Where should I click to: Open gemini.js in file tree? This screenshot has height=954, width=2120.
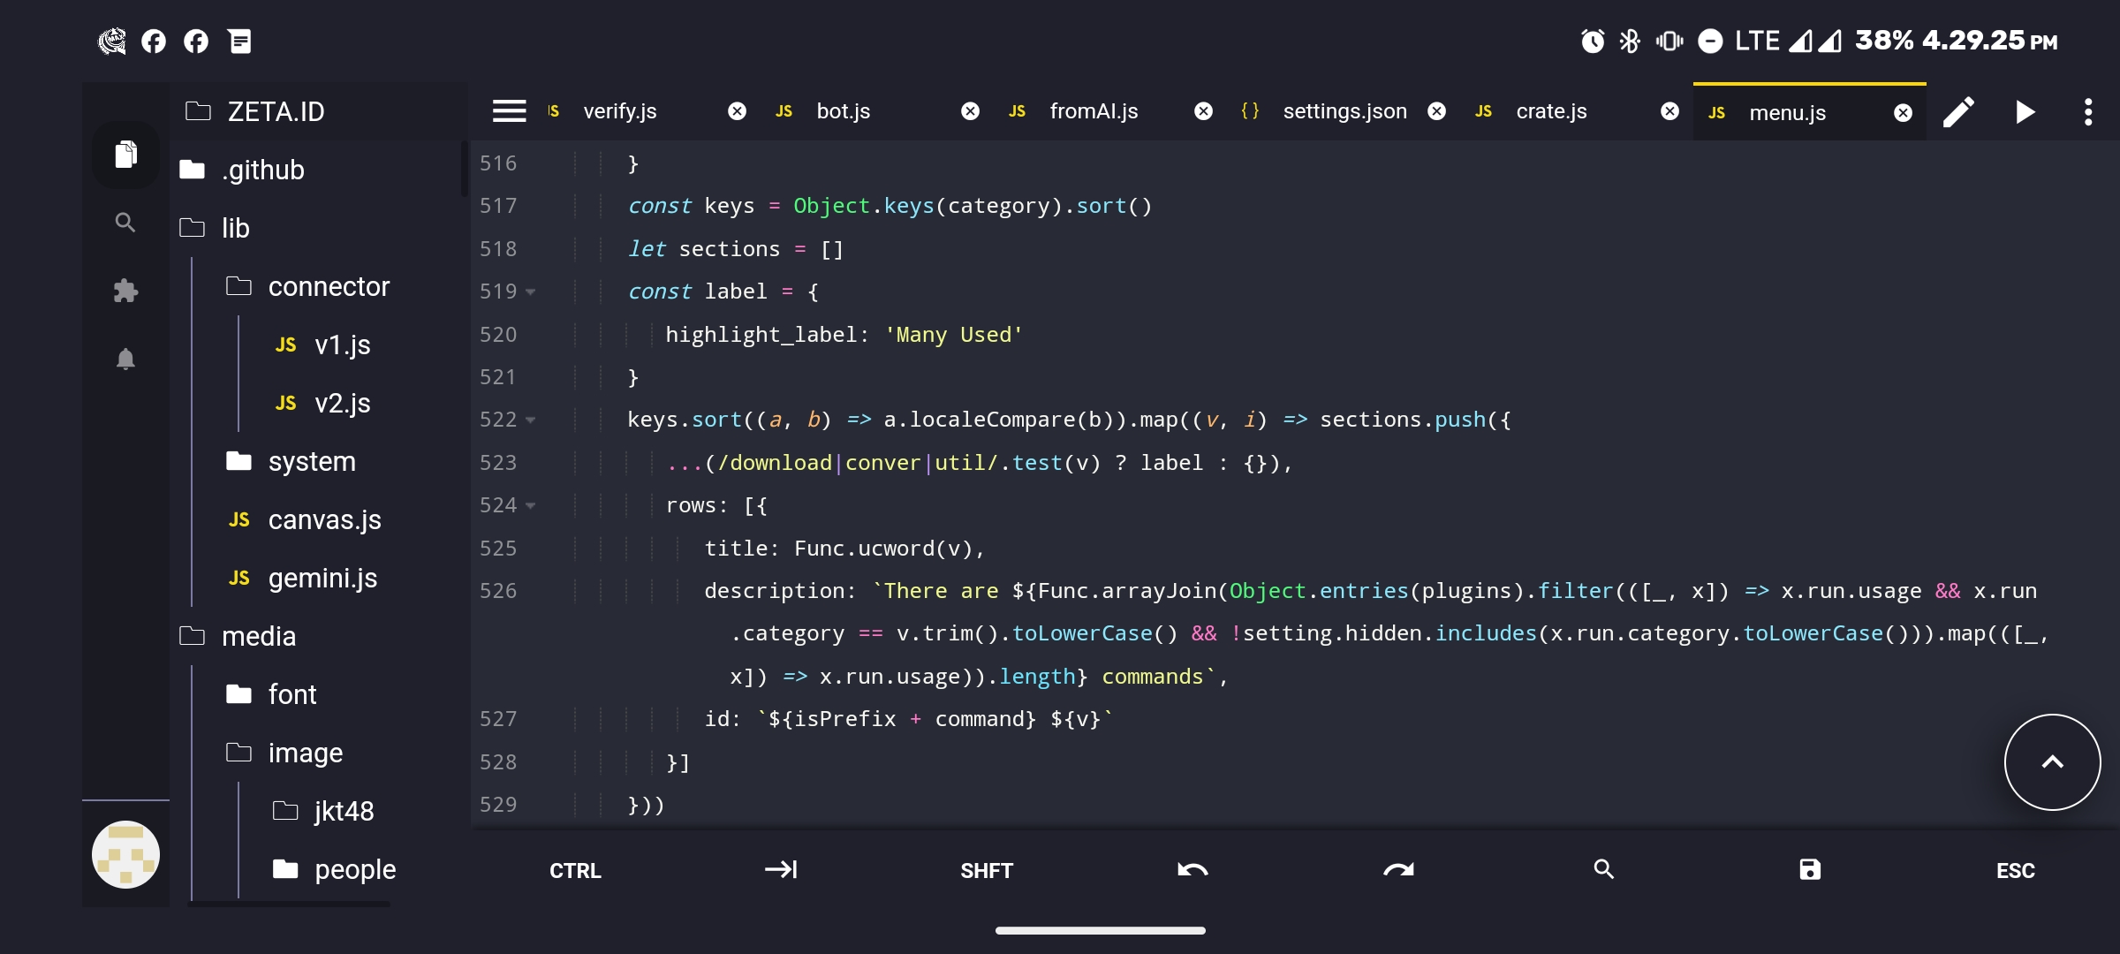tap(322, 578)
